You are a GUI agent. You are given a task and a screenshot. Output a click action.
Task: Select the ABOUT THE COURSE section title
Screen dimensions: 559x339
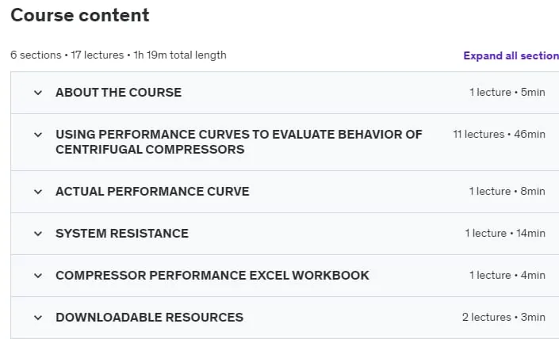(x=118, y=93)
